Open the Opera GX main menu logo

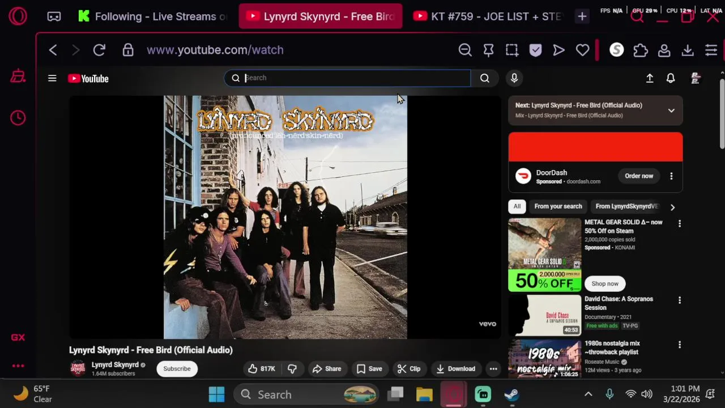tap(18, 16)
